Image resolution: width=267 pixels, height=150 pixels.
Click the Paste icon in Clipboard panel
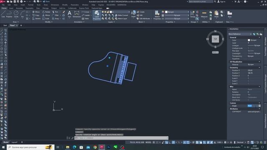[x=217, y=14]
